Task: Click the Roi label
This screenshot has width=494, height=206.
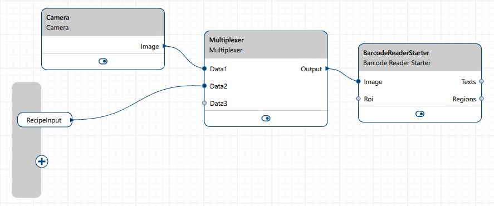Action: (369, 99)
